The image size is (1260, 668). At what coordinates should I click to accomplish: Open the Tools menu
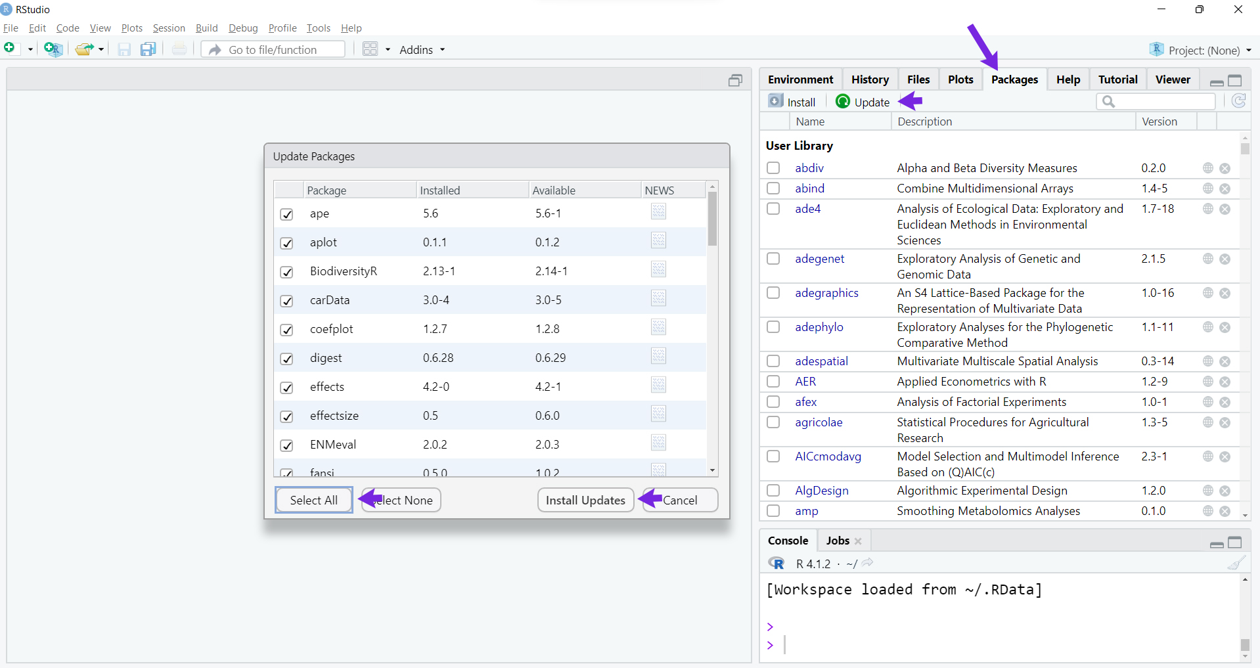coord(319,28)
